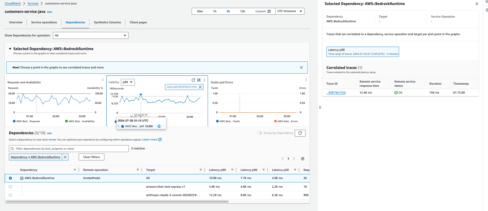488x211 pixels.
Task: Click the Clear filters button
Action: 92,157
